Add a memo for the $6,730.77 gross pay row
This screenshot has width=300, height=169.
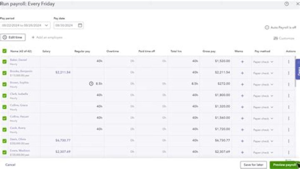(x=242, y=141)
